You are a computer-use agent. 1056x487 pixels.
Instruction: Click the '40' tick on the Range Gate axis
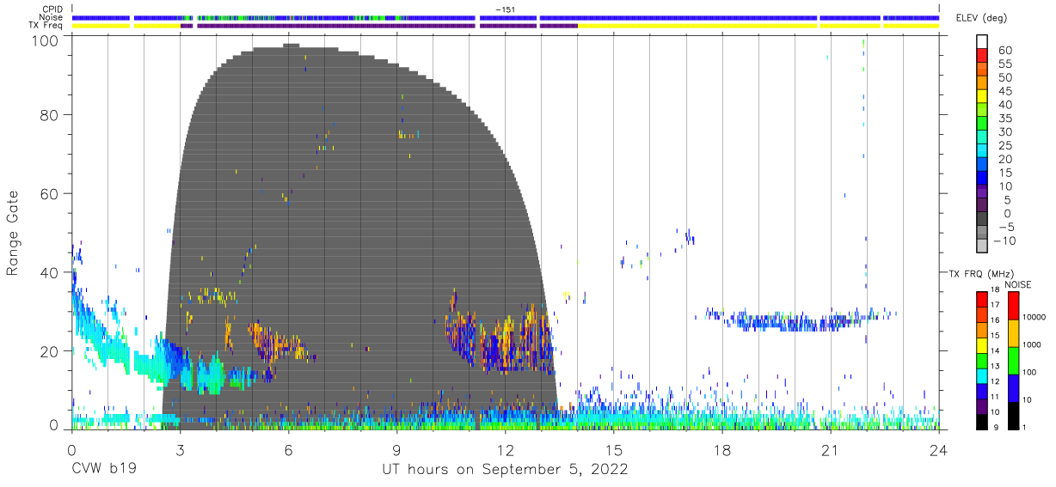51,272
